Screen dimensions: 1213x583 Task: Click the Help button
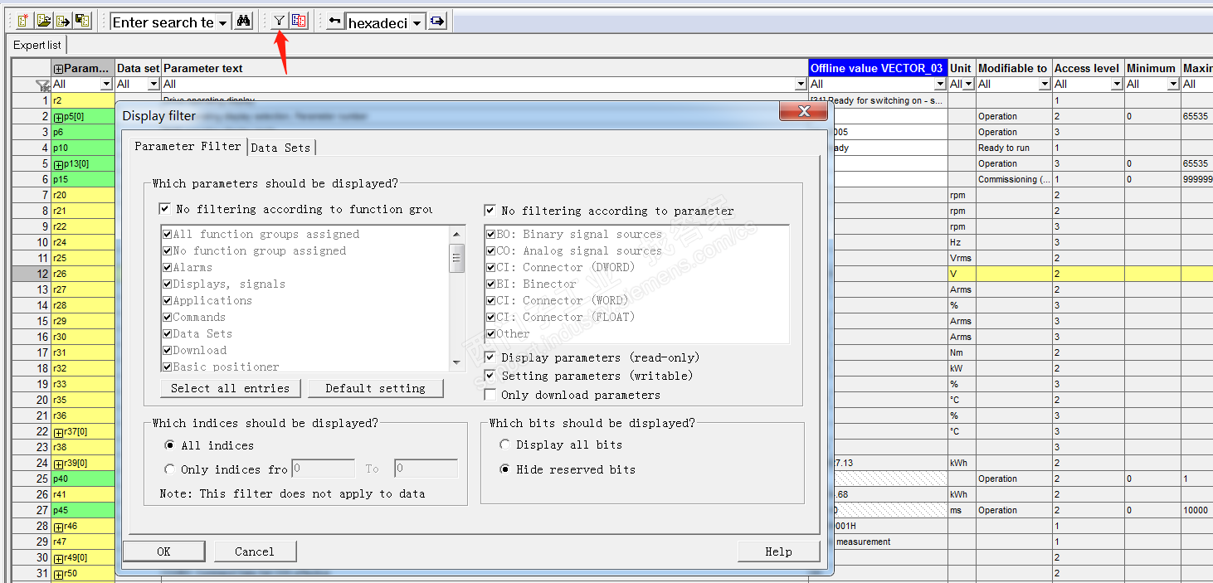tap(778, 551)
